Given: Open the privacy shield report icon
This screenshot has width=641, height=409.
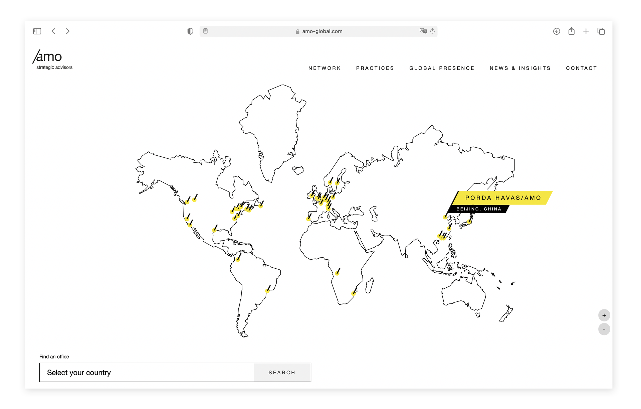Looking at the screenshot, I should pyautogui.click(x=190, y=31).
